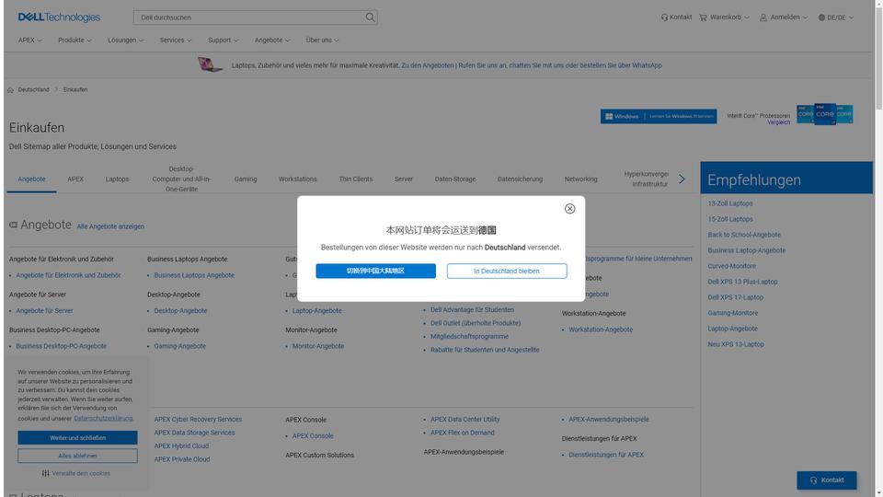Click the tab strip next arrow

(682, 179)
